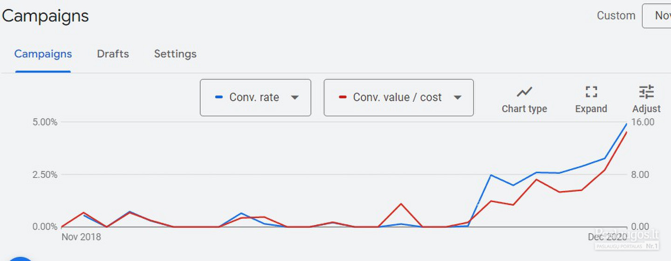Click the 5.00% left axis label
Viewport: 671px width, 261px height.
44,122
